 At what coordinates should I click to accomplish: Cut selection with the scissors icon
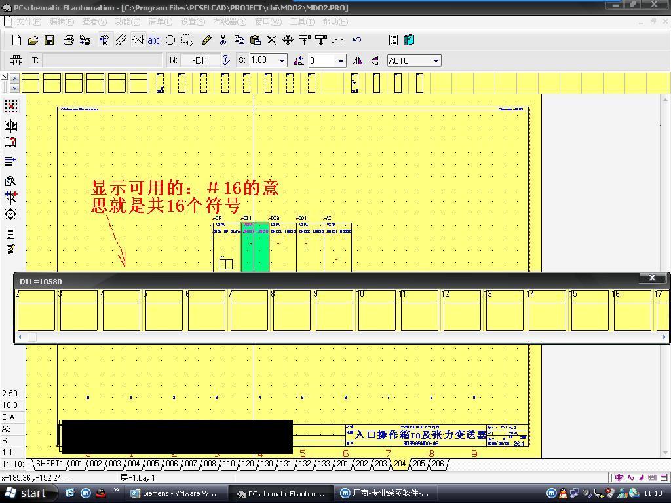[x=223, y=40]
